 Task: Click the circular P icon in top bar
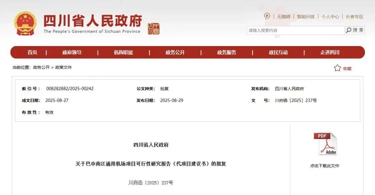(x=267, y=16)
